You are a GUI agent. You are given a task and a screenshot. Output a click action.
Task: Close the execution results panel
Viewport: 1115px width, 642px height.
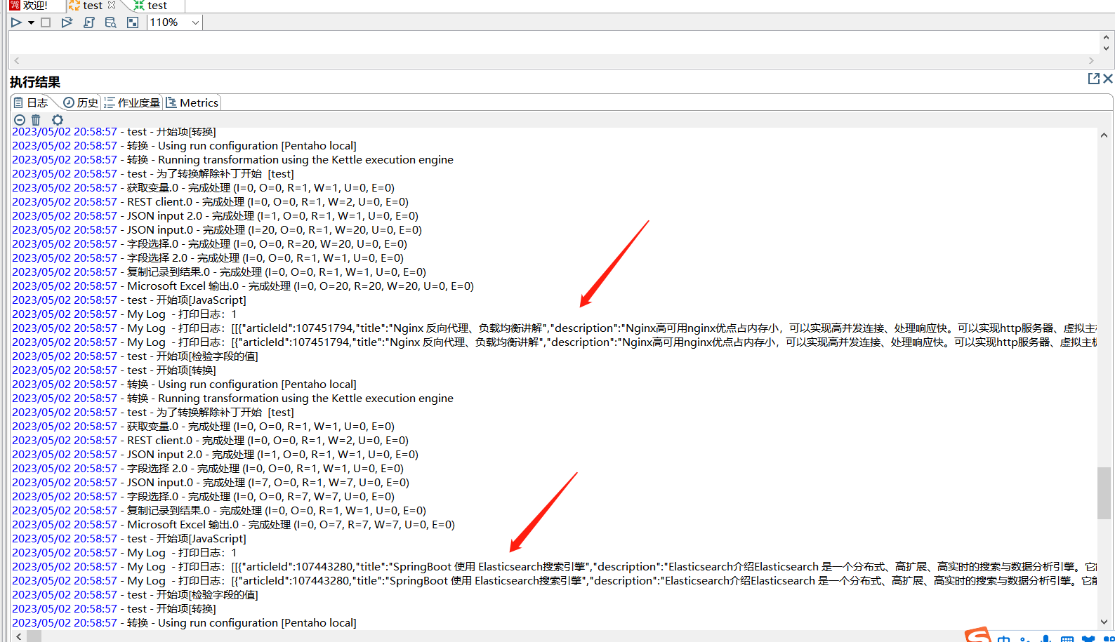[1108, 79]
